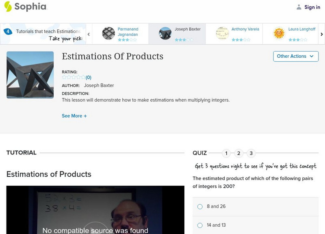The image size is (325, 234).
Task: Click the Sign in user icon
Action: pos(299,7)
